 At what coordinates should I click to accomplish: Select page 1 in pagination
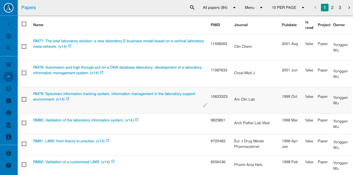pyautogui.click(x=325, y=8)
